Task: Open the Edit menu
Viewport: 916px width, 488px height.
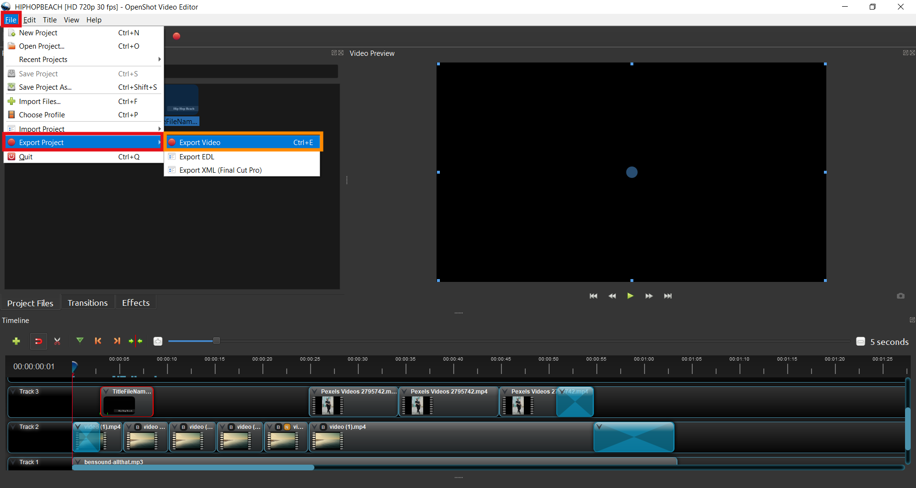Action: pyautogui.click(x=30, y=20)
